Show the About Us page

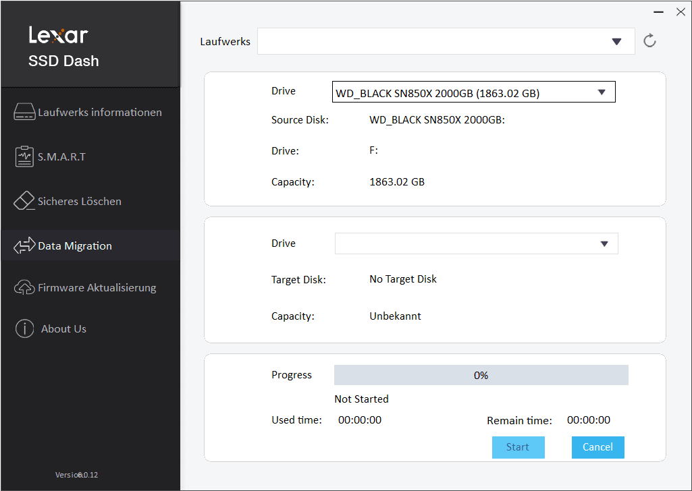pos(90,328)
